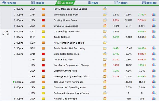Viewport: 159px width, 101px height.
Task: Show chart for TIC Long-Term Purchases
Action: click(x=154, y=82)
